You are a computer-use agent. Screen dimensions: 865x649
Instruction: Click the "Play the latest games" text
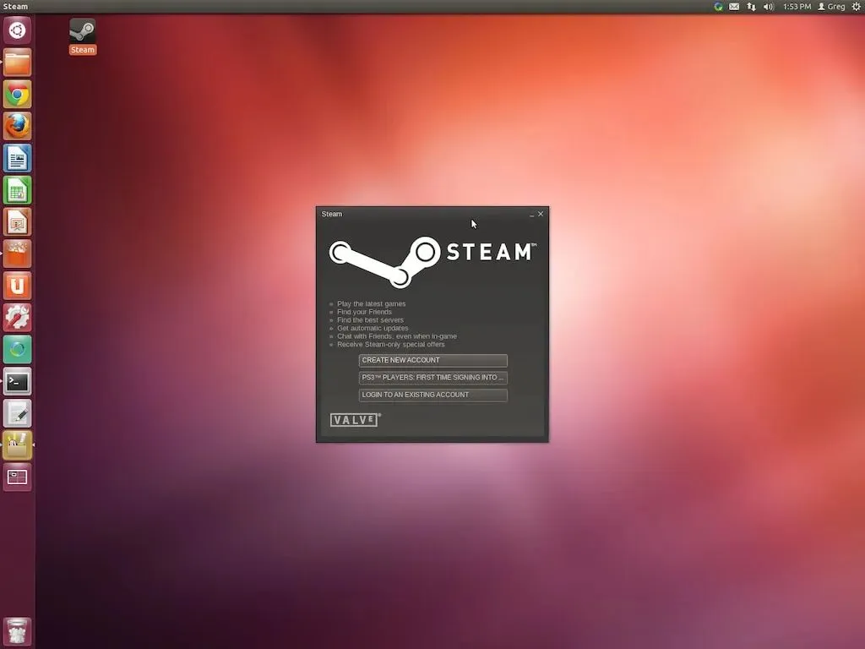(372, 304)
